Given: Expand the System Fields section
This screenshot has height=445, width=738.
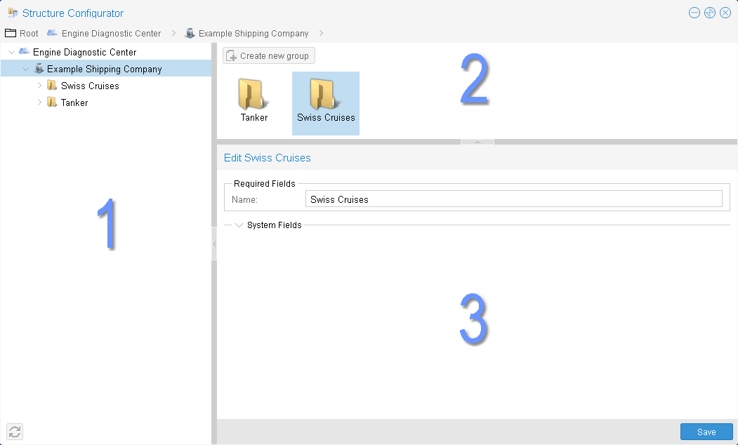Looking at the screenshot, I should coord(239,225).
